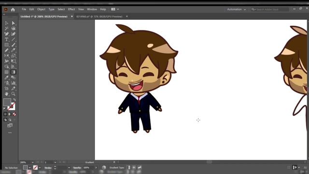Set fill mode to solid Color
The image size is (309, 174).
(x=5, y=114)
